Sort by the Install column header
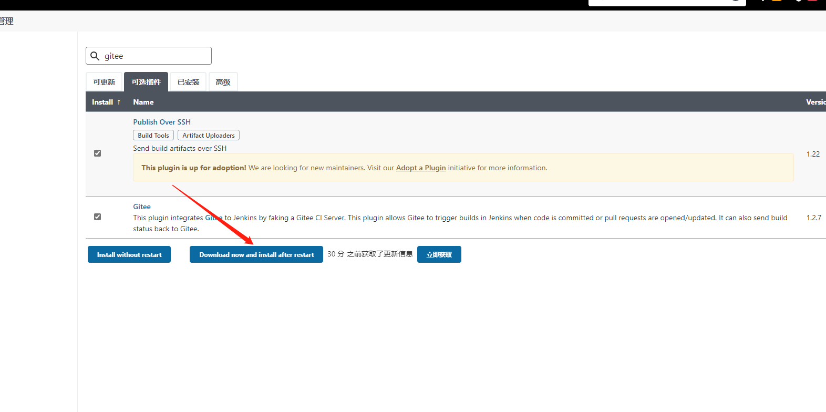The image size is (826, 412). pos(106,102)
